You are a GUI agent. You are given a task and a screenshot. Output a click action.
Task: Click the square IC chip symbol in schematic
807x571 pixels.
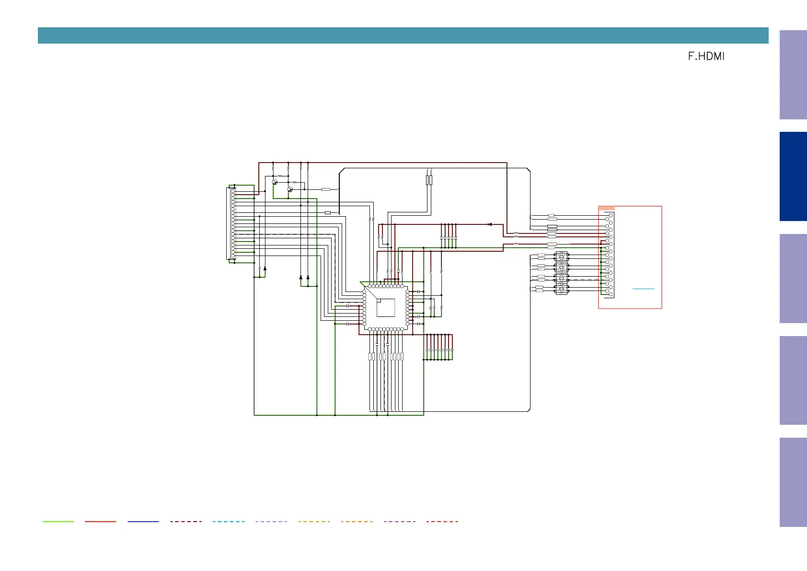coord(386,307)
